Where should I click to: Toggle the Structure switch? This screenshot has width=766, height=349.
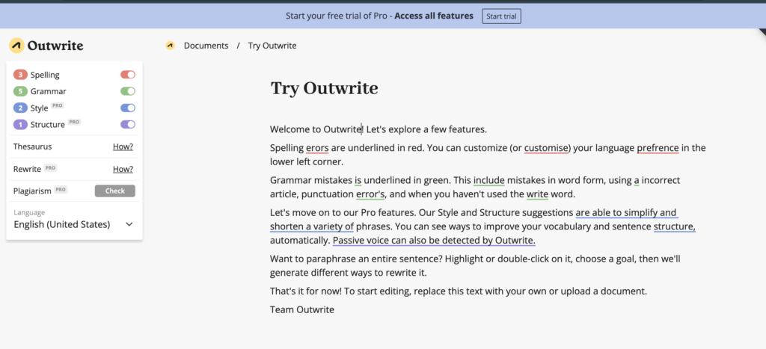tap(128, 125)
